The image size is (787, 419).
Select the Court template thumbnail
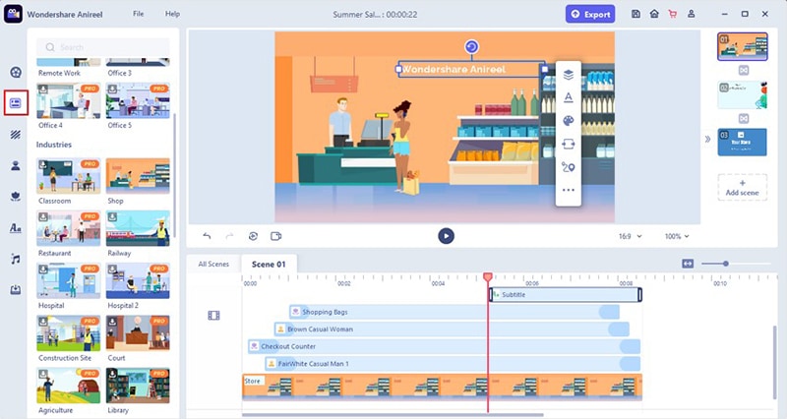[x=138, y=333]
